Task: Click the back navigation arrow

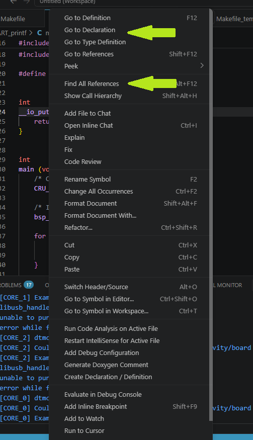Action: point(14,2)
